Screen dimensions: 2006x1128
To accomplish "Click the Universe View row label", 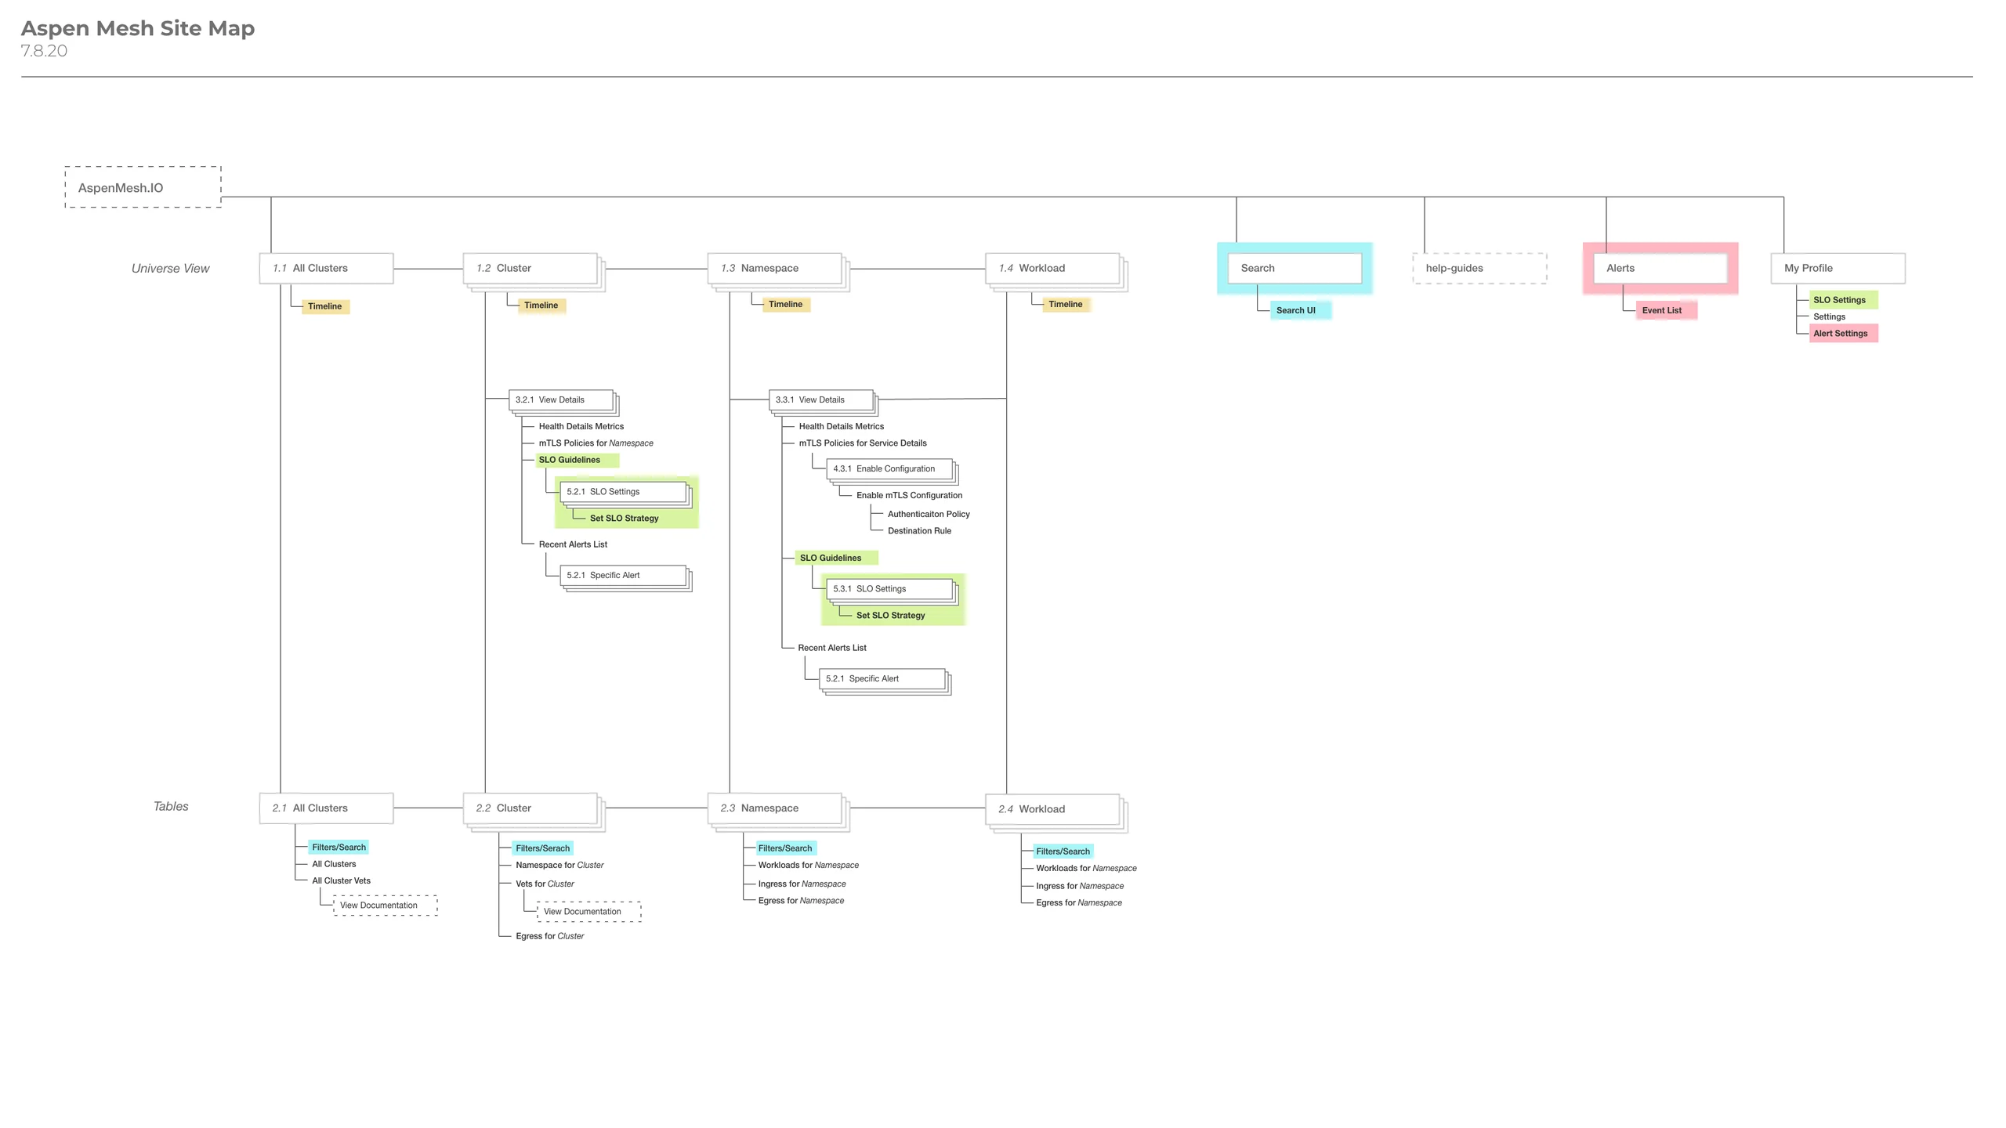I will (170, 269).
